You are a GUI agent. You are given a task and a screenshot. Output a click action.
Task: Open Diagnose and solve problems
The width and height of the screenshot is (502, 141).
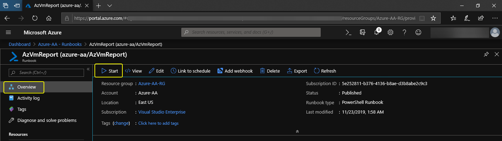[x=47, y=121]
